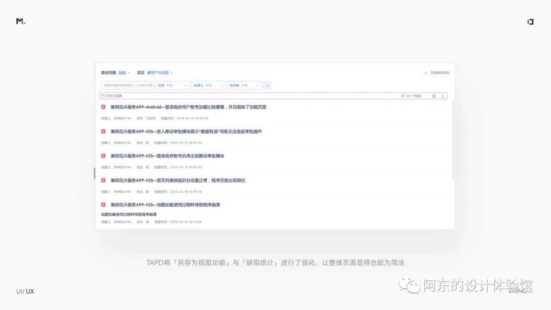551x310 pixels.
Task: Switch to the compact list view icon
Action: (x=442, y=96)
